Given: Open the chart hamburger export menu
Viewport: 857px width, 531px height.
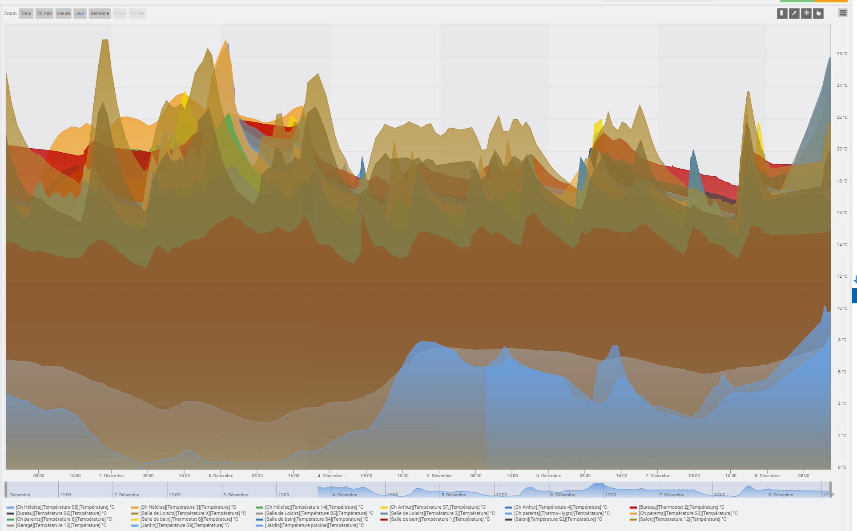Looking at the screenshot, I should pyautogui.click(x=843, y=13).
